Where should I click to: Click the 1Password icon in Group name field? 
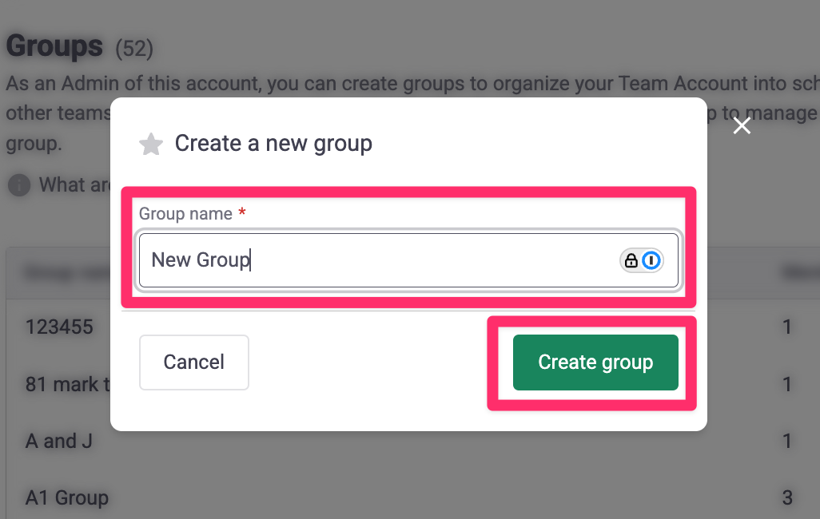pyautogui.click(x=652, y=260)
